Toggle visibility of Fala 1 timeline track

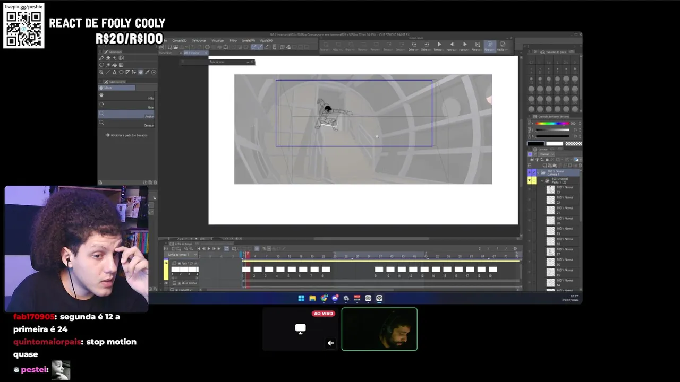pos(166,263)
